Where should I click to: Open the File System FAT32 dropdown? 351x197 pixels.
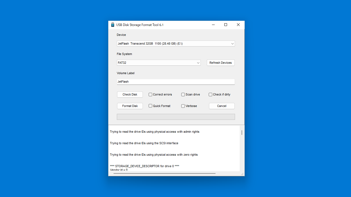pyautogui.click(x=159, y=63)
